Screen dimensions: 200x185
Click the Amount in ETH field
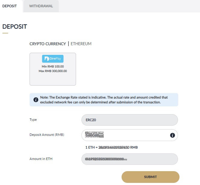130,159
